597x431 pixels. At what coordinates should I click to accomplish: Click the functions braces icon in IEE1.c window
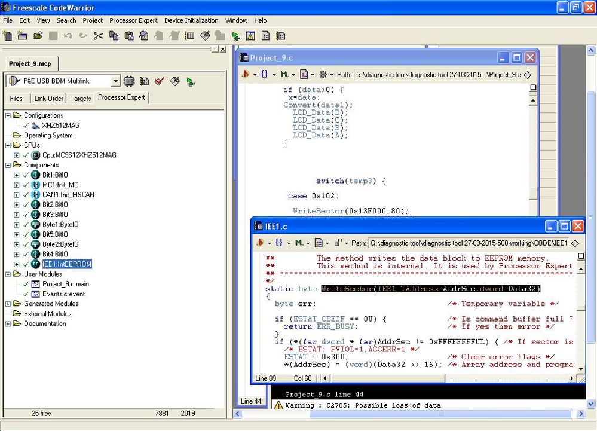pos(278,243)
